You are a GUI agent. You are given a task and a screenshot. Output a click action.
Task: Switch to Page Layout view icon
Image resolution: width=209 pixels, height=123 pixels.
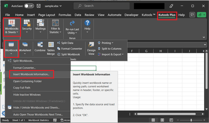[x=162, y=120]
